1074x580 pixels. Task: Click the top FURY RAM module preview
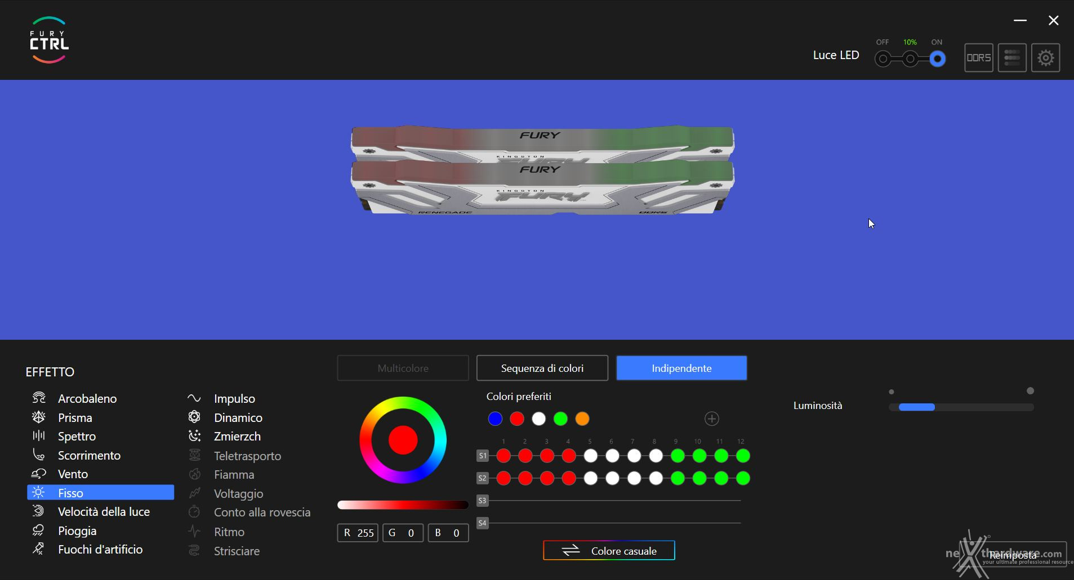click(x=542, y=142)
